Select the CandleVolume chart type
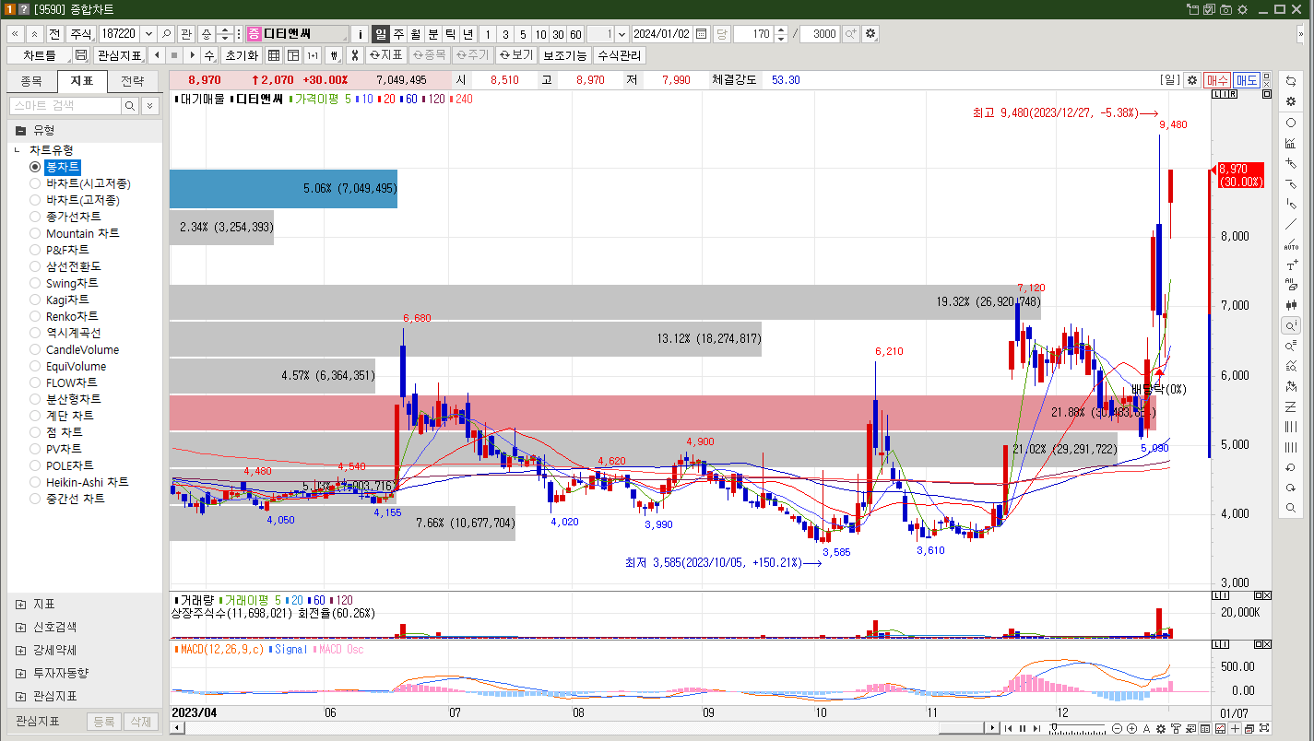1314x741 pixels. (74, 349)
